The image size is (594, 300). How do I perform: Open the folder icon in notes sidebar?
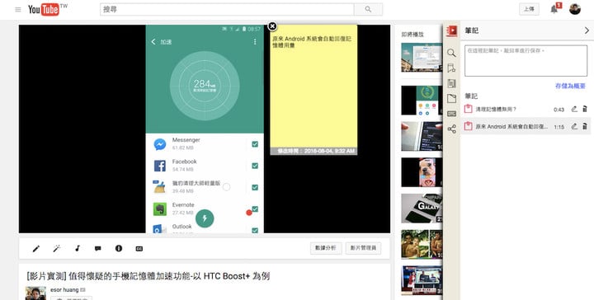pyautogui.click(x=451, y=98)
